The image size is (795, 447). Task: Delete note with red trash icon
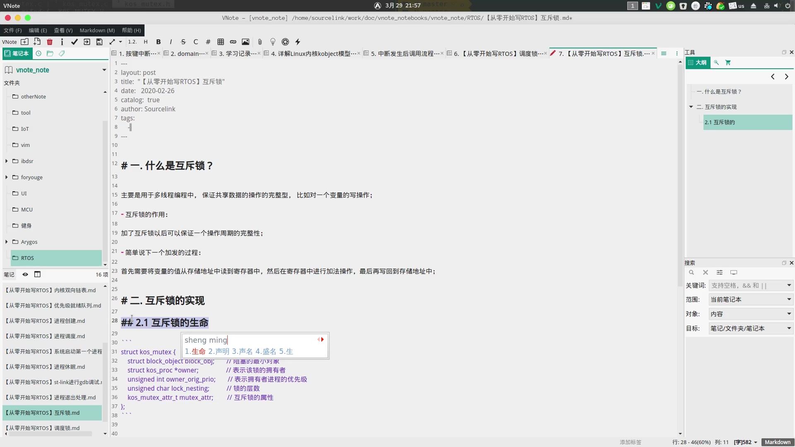point(50,42)
